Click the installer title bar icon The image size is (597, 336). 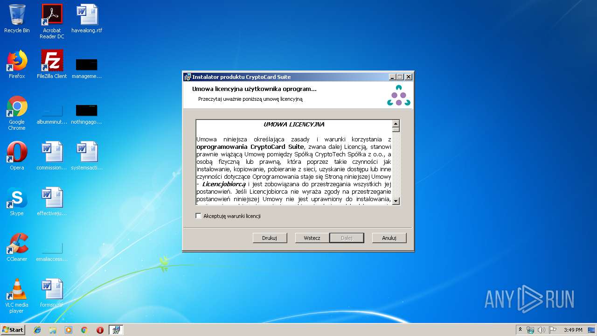pos(187,77)
